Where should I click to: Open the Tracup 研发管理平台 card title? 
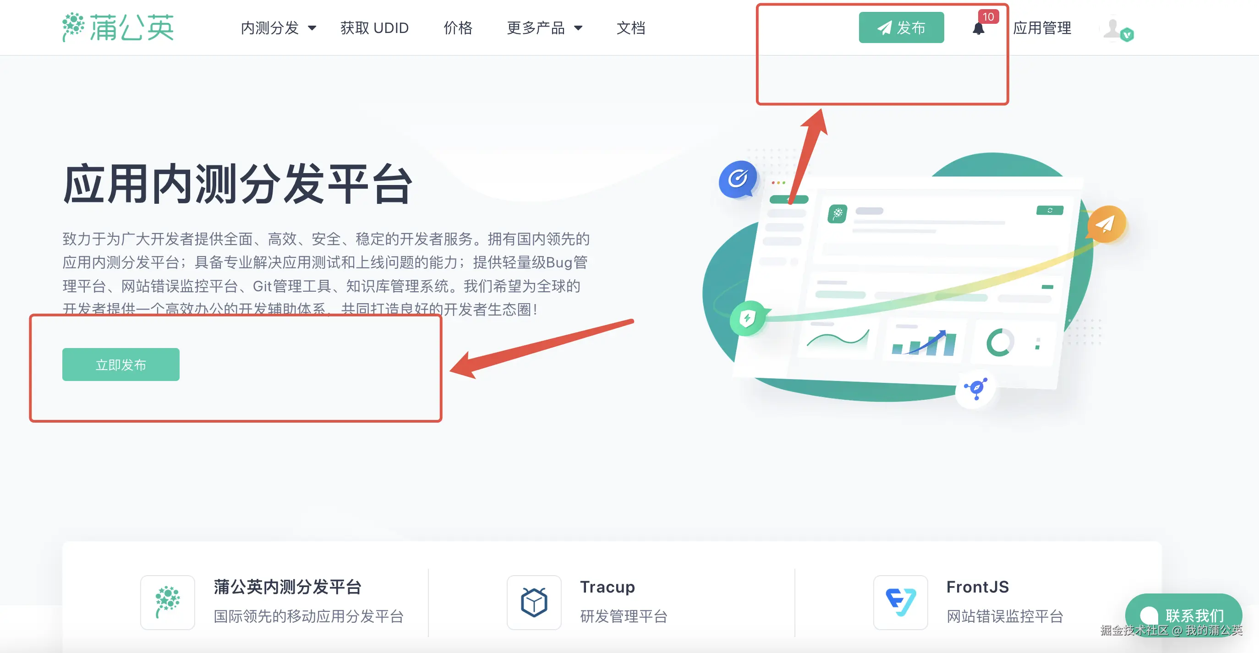coord(607,586)
